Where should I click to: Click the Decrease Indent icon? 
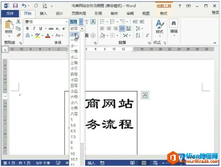[x=135, y=21]
